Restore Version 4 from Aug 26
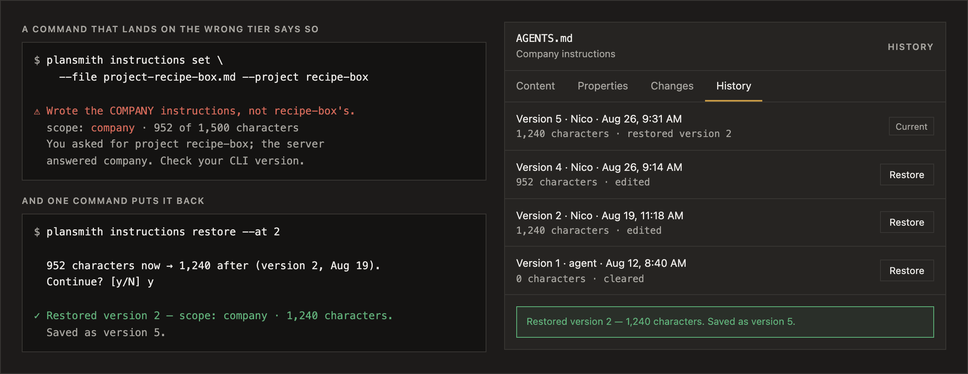 tap(907, 175)
